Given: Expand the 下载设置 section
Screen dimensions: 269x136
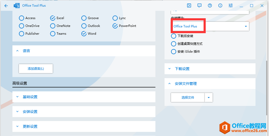Looking at the screenshot, I should (x=210, y=69).
